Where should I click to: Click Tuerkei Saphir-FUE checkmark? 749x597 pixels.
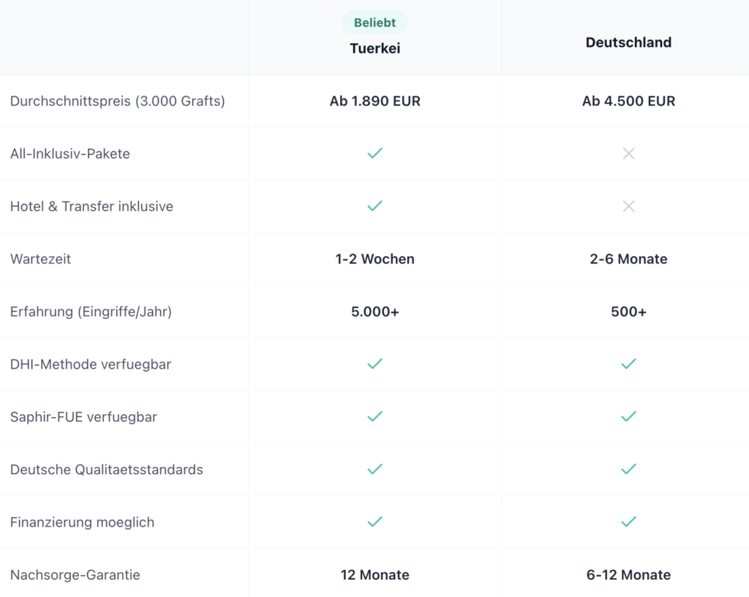374,416
